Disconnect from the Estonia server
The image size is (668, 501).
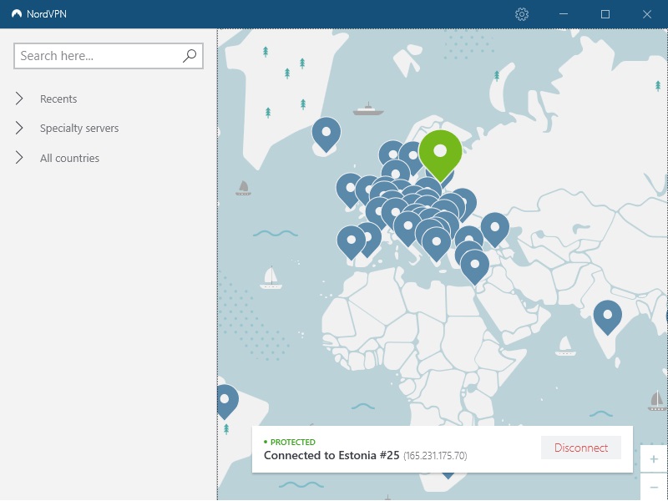click(x=580, y=448)
